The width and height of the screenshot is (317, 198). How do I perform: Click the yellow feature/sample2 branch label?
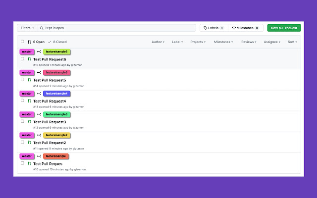pyautogui.click(x=56, y=135)
